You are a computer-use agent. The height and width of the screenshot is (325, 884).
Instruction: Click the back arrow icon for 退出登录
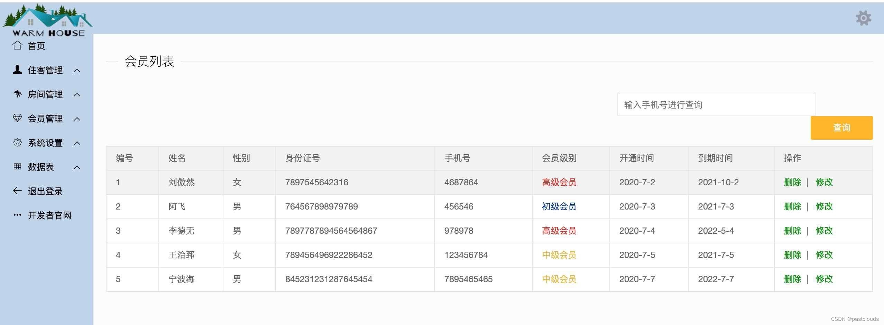click(17, 191)
